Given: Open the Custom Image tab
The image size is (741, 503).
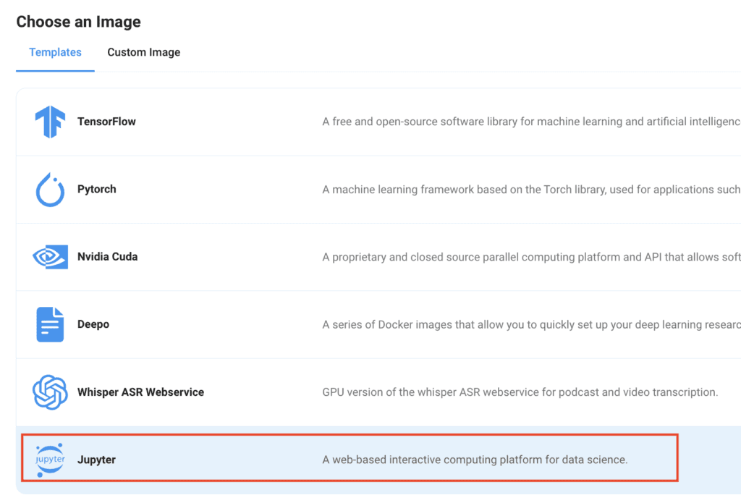Looking at the screenshot, I should [x=144, y=52].
